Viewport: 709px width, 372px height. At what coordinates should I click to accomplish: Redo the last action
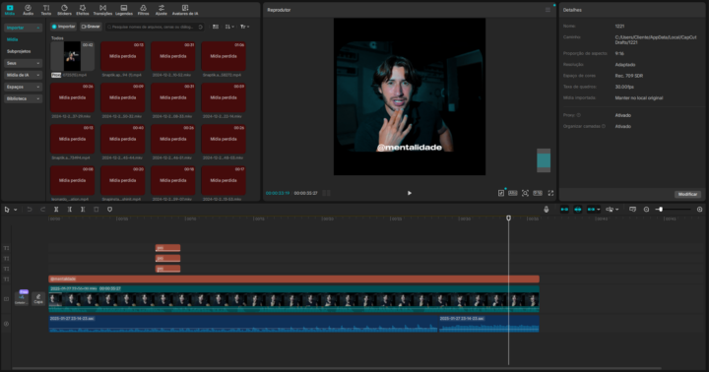point(43,210)
